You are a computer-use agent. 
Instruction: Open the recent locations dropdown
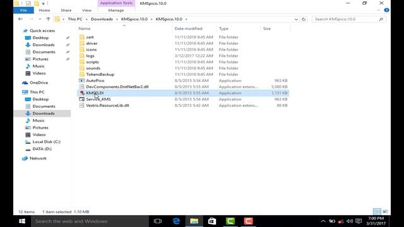coord(40,19)
